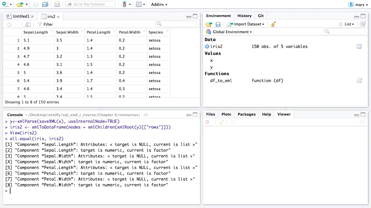Select the df_to_xml function entry
371x208 pixels.
221,81
